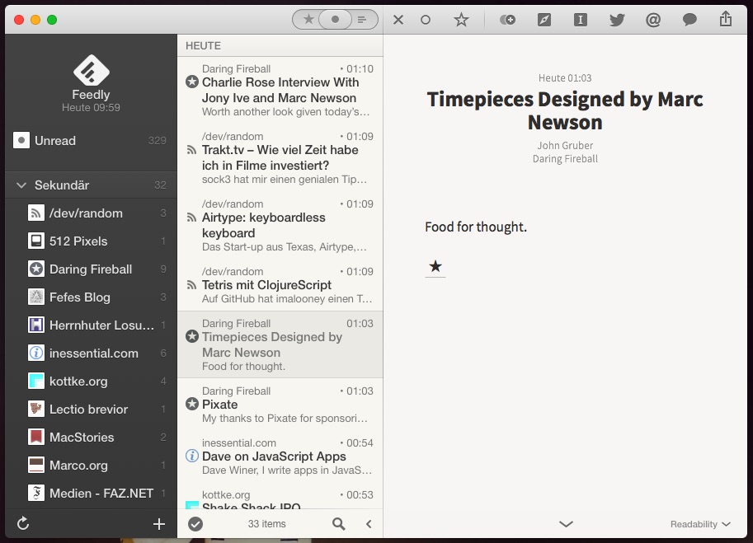This screenshot has height=543, width=753.
Task: Send article to Instapaper with the I icon
Action: pyautogui.click(x=581, y=20)
